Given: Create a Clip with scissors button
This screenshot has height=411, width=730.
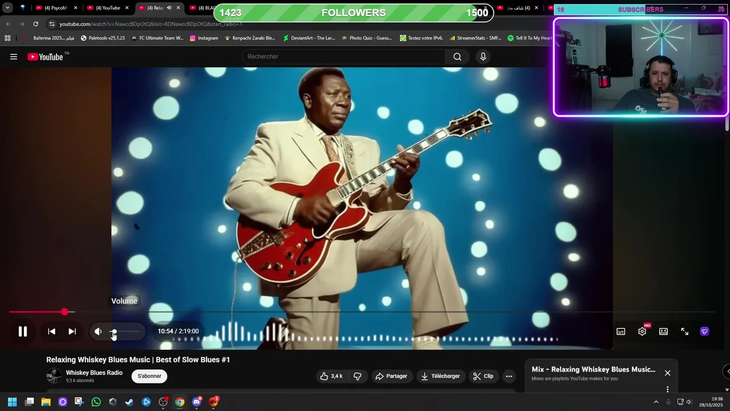Looking at the screenshot, I should click(483, 376).
